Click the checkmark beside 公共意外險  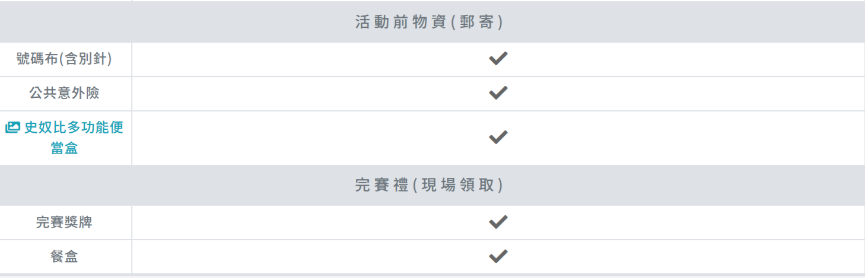[498, 93]
